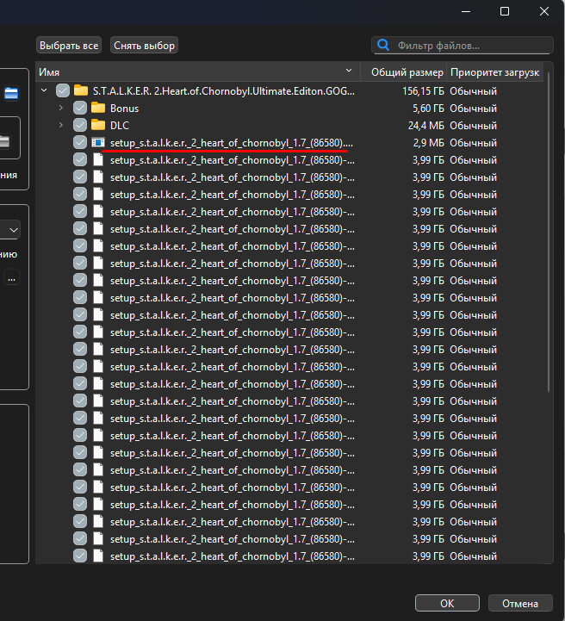Image resolution: width=565 pixels, height=621 pixels.
Task: Toggle the Bonus folder checkbox
Action: point(80,108)
